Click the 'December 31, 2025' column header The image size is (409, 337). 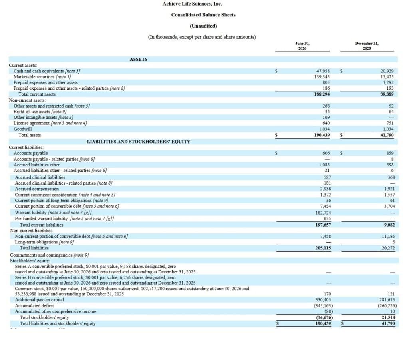pyautogui.click(x=367, y=46)
